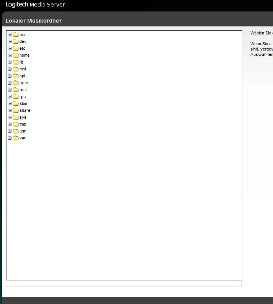Select the sys folder label
Screen dimensions: 273x304
[23, 117]
